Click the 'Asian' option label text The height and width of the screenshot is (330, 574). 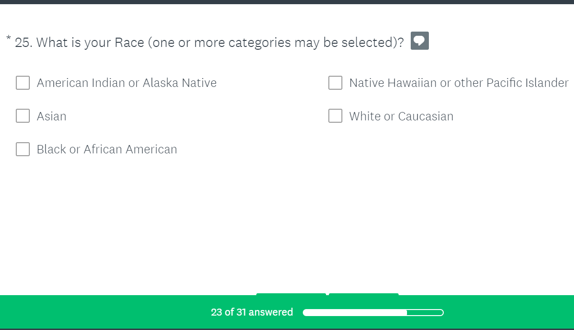tap(52, 116)
